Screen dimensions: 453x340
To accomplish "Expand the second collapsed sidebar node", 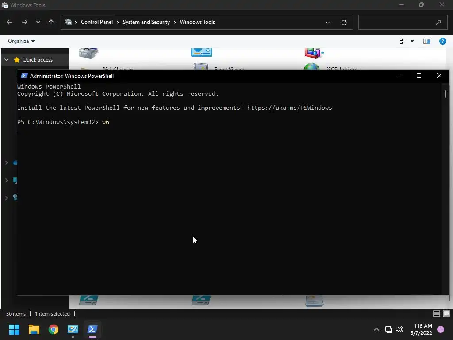I will (x=6, y=181).
